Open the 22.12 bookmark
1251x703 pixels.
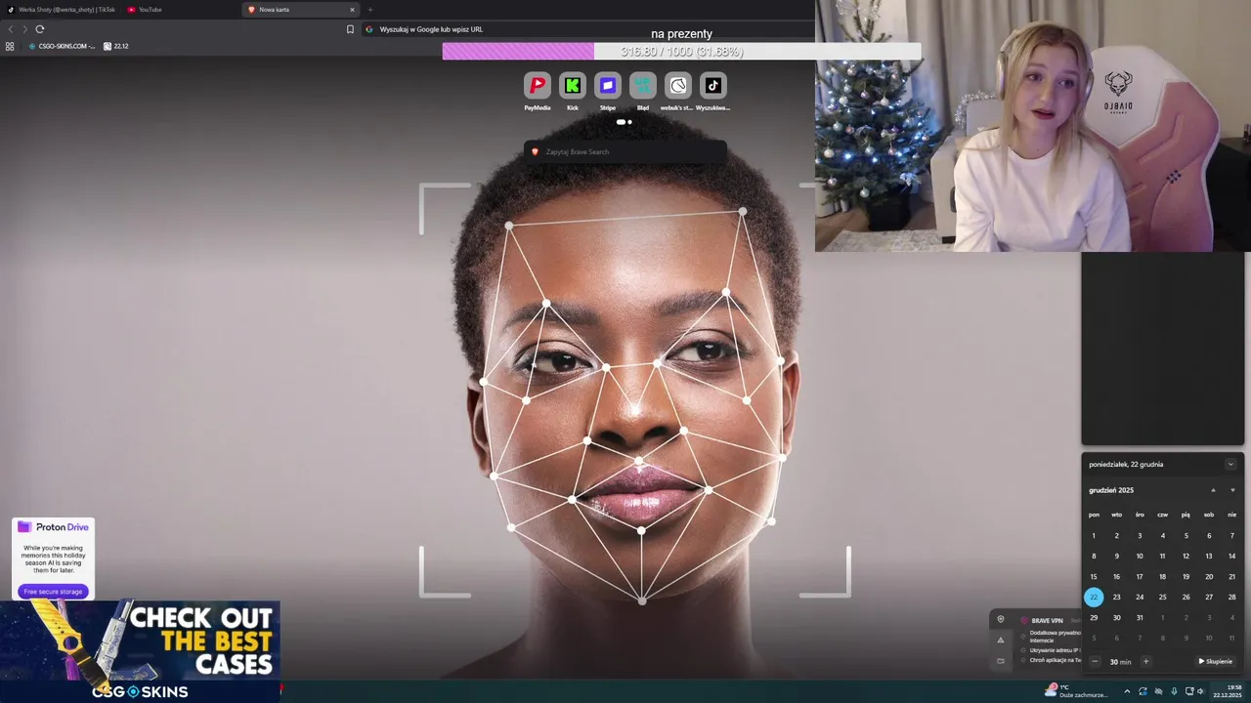tap(116, 46)
